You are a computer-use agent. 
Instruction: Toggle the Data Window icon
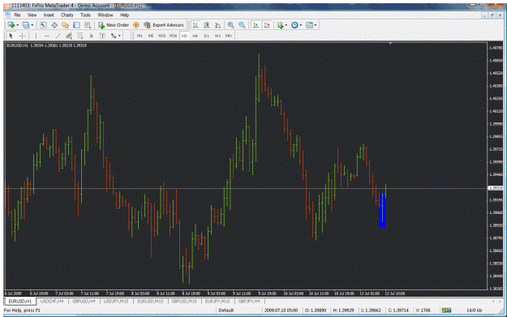click(x=54, y=25)
